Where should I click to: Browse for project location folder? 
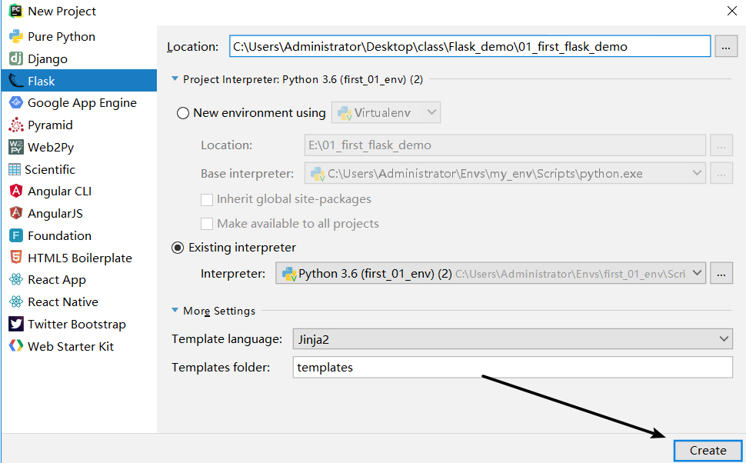click(726, 47)
